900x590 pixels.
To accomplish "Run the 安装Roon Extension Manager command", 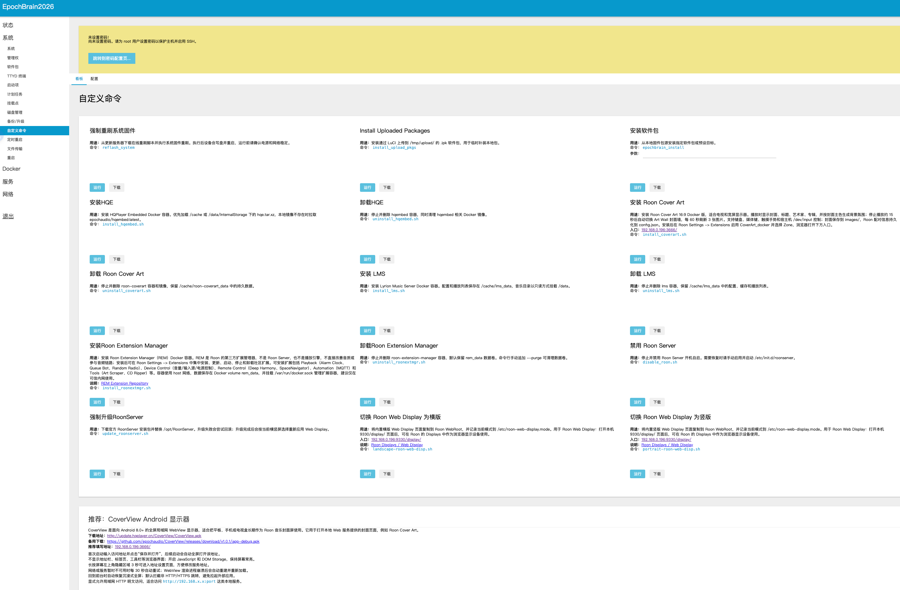I will pyautogui.click(x=97, y=402).
